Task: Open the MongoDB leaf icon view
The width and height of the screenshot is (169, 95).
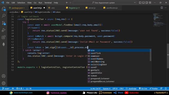Action: coord(3,44)
